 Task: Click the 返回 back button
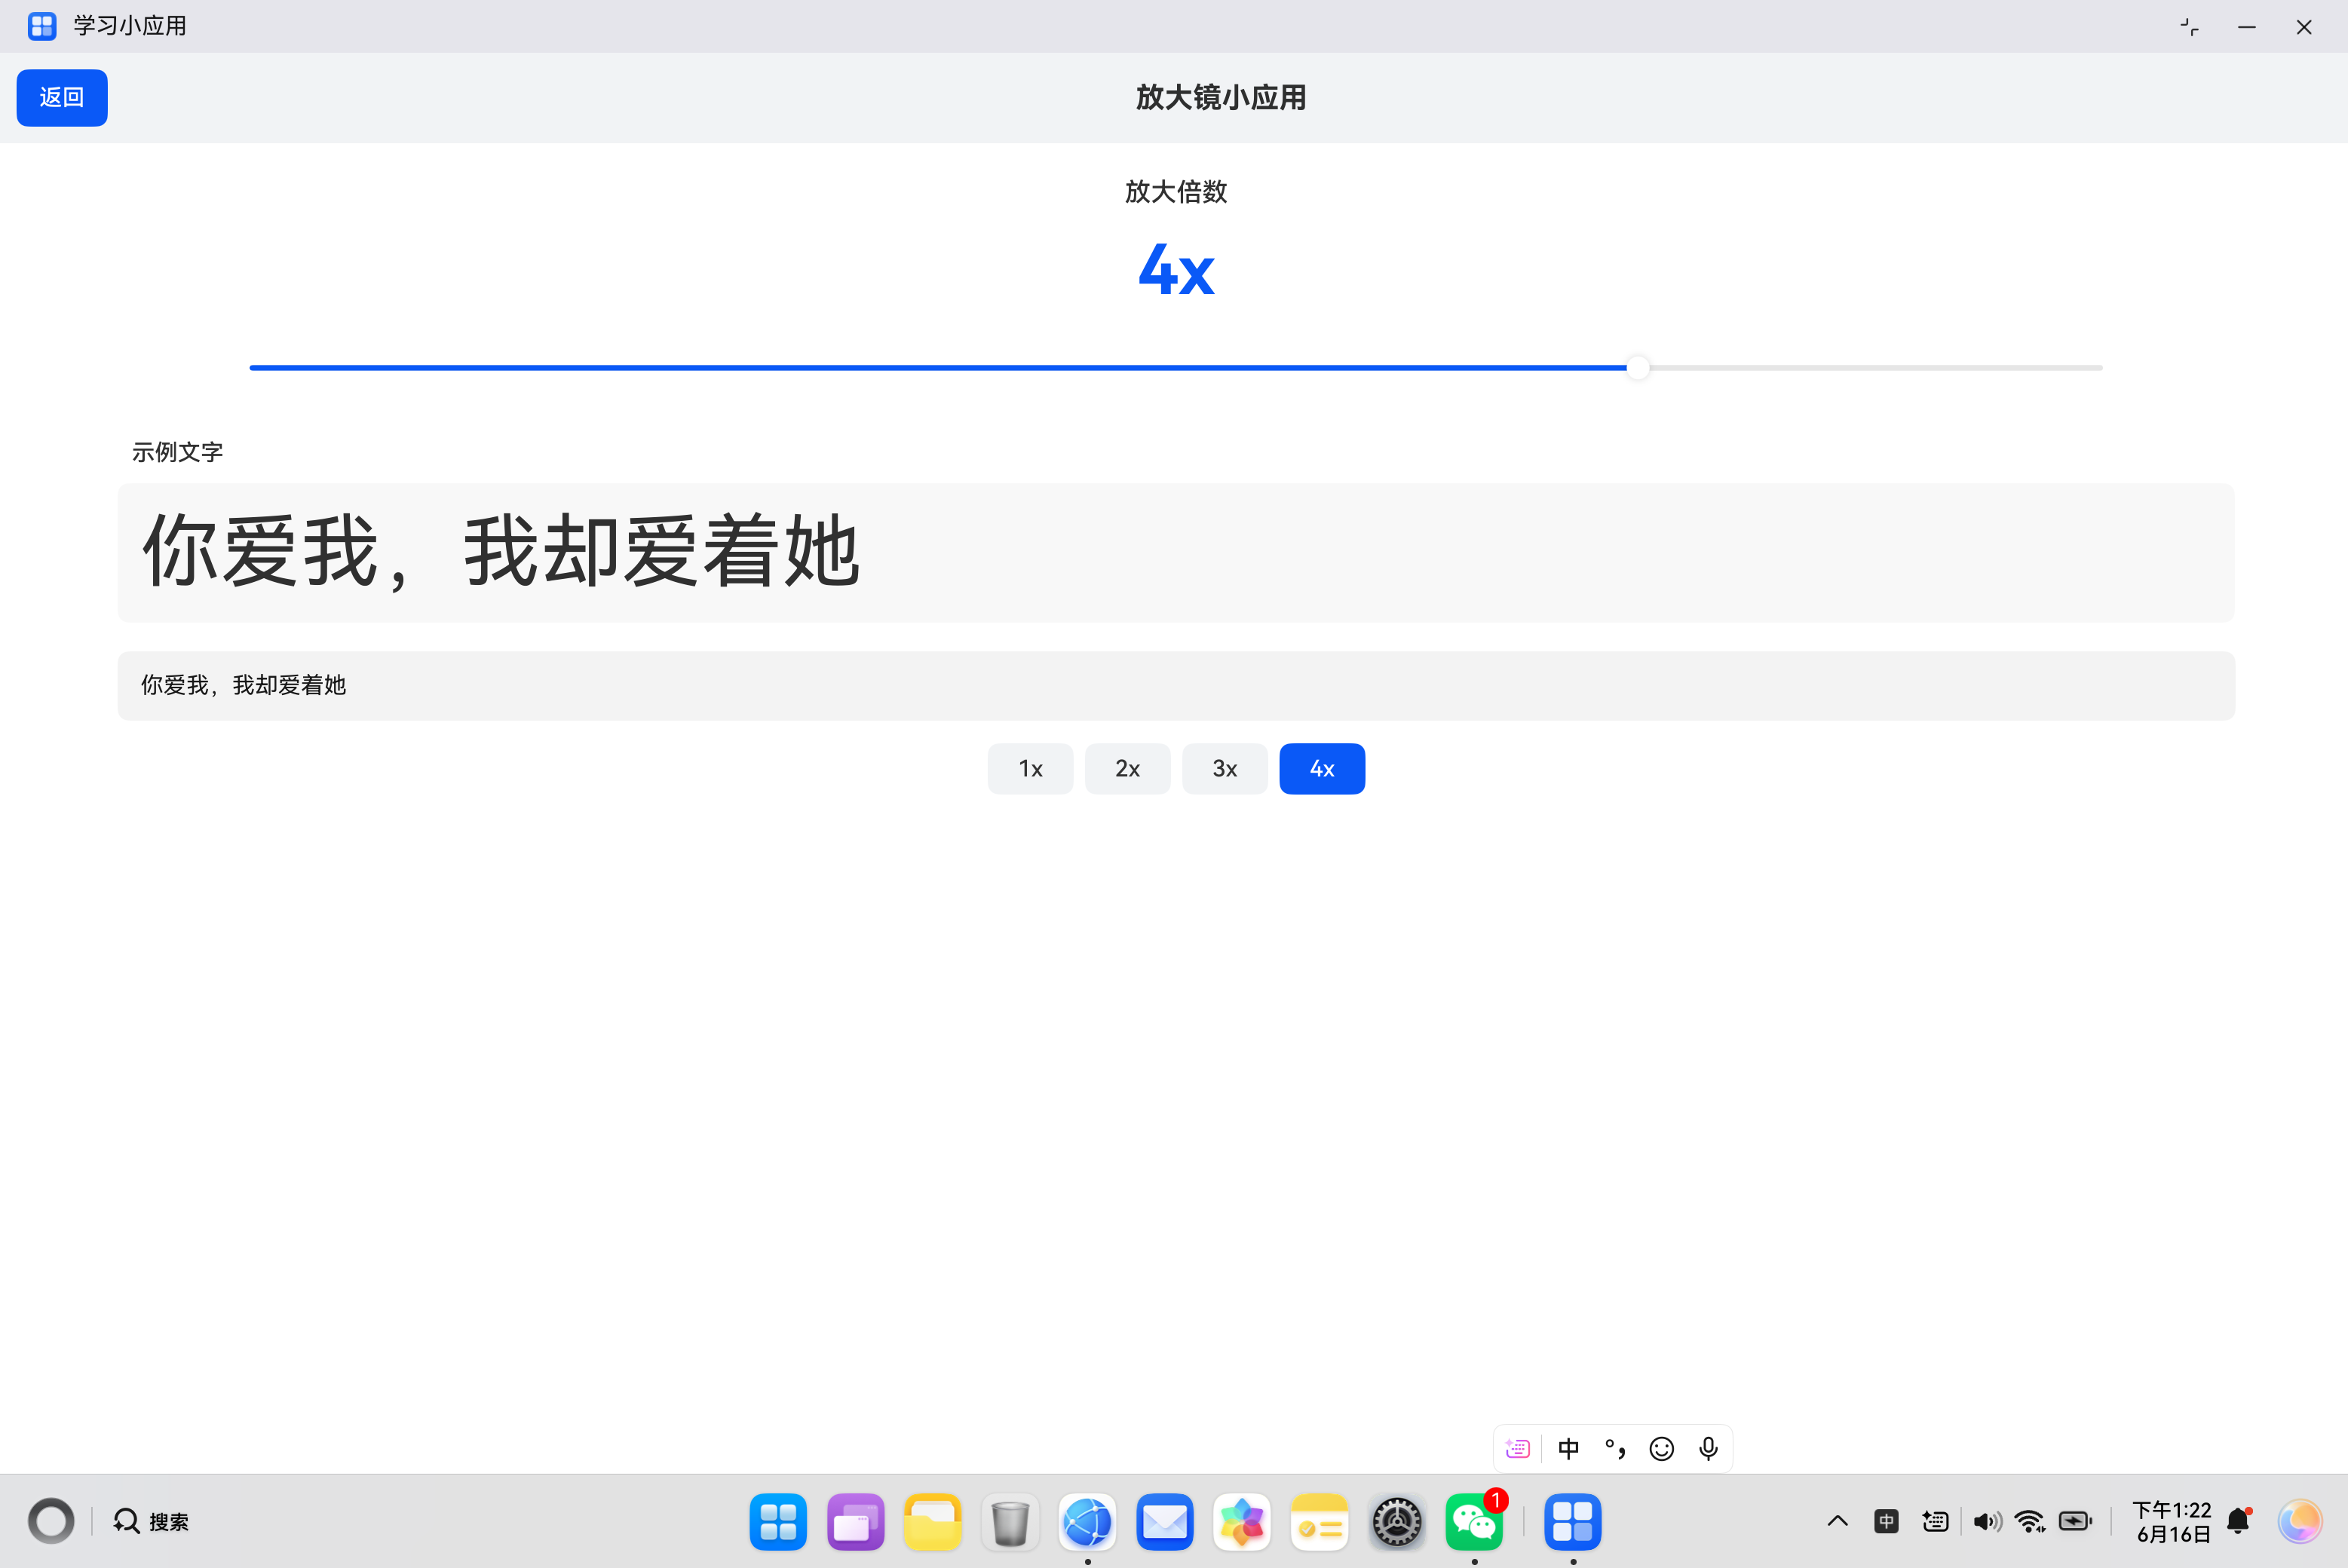(62, 98)
